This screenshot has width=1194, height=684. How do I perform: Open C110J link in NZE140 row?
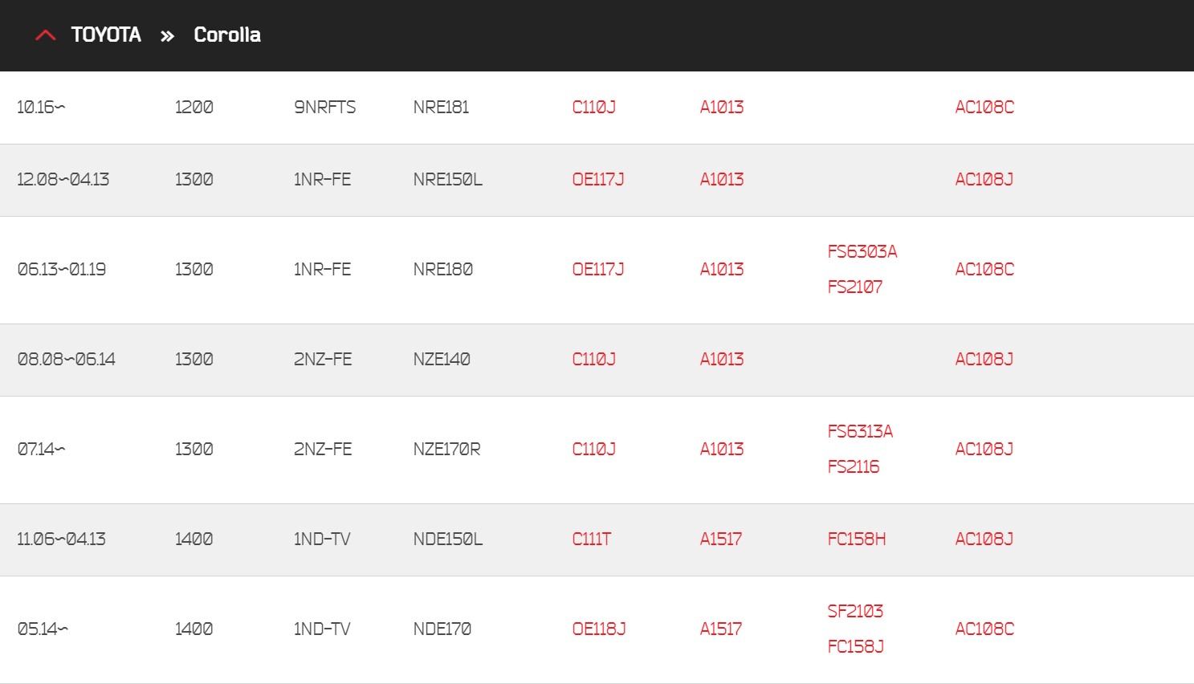click(x=593, y=360)
